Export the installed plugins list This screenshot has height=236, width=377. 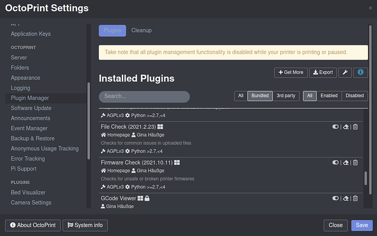[x=323, y=72]
